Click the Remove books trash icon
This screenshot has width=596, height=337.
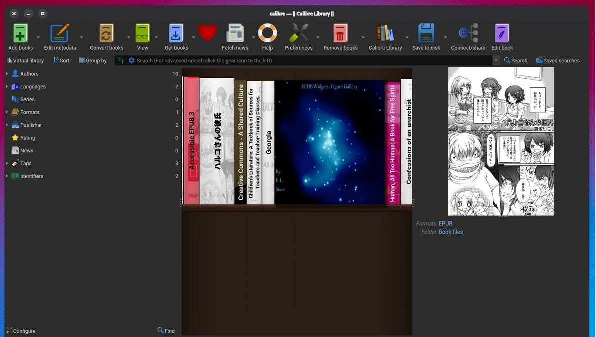[340, 33]
